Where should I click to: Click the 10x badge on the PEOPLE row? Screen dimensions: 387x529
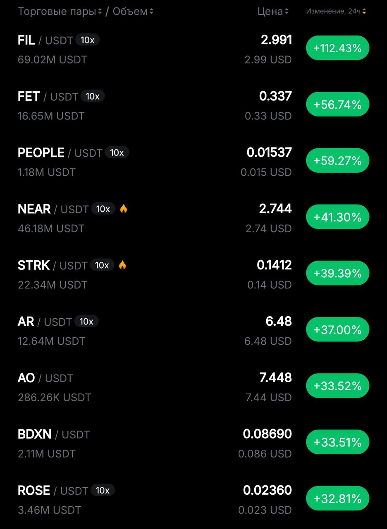(117, 153)
